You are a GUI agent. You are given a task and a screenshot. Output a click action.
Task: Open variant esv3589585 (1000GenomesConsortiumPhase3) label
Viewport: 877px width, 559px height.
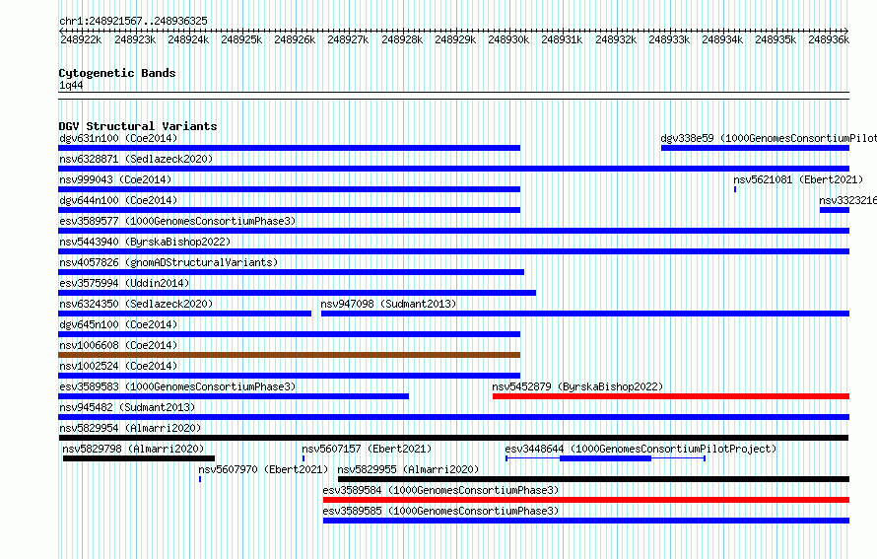440,511
